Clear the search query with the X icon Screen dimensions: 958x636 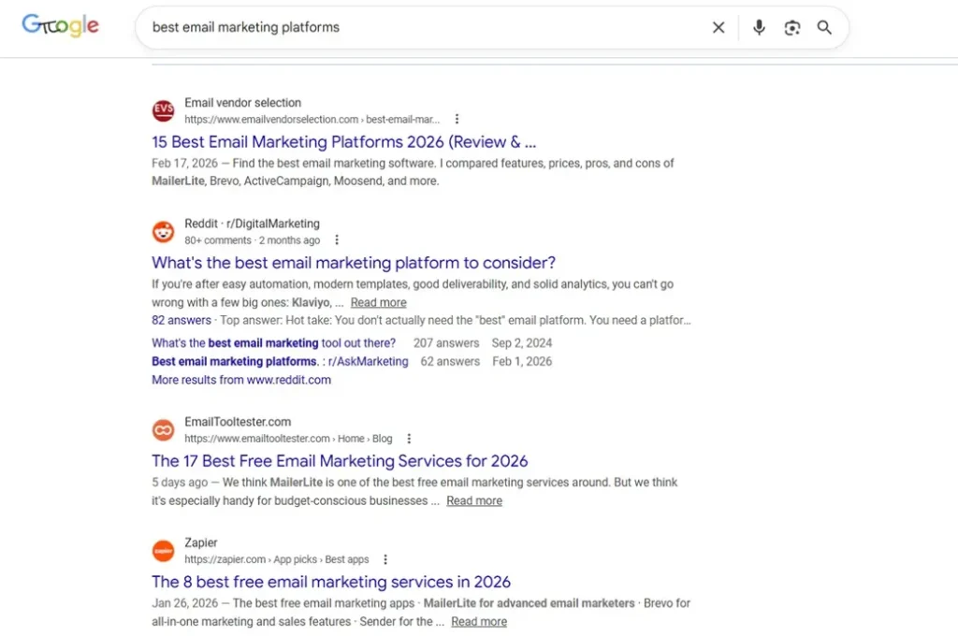[718, 27]
